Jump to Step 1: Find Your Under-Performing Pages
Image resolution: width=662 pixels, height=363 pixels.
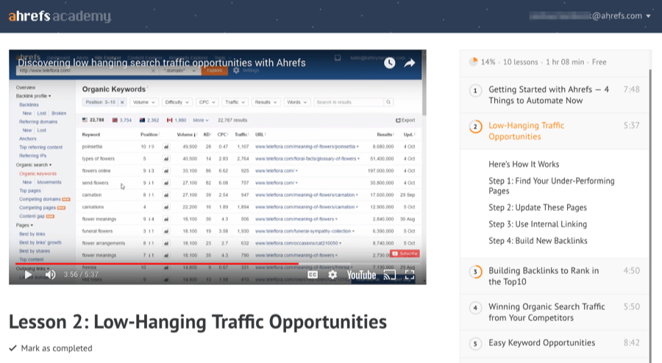[552, 186]
